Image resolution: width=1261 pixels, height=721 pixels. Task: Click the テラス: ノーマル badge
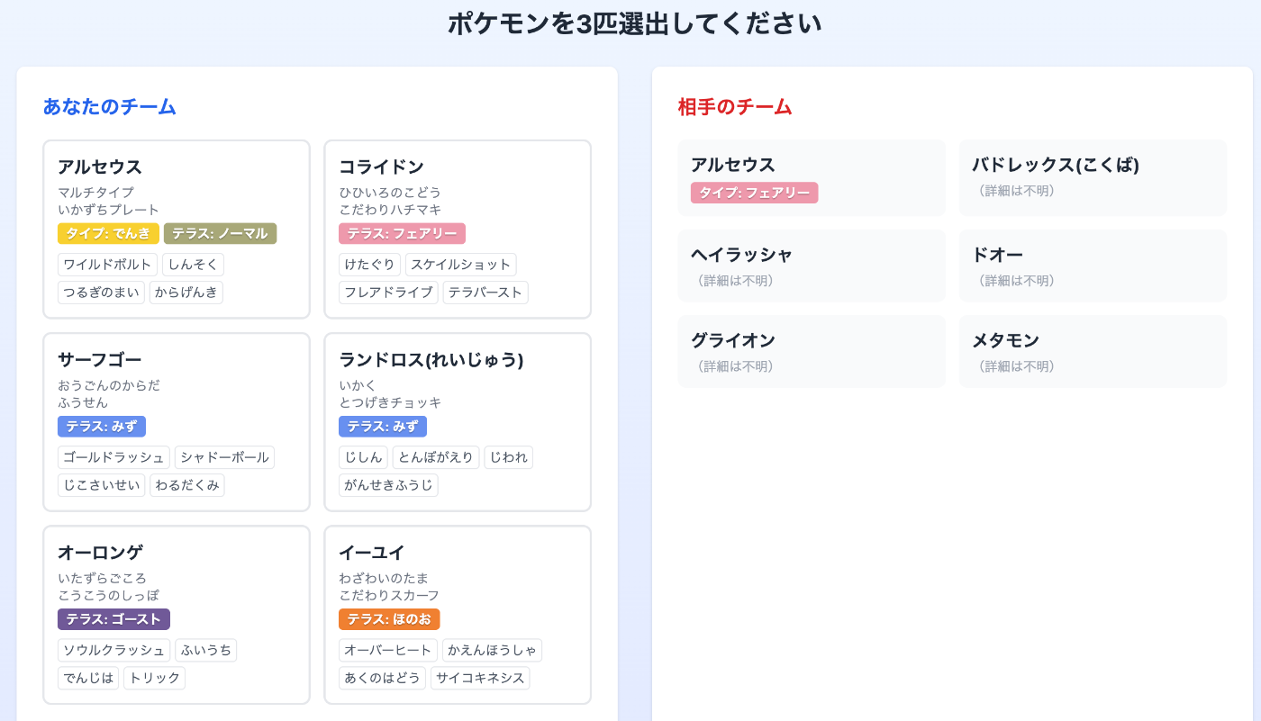click(x=220, y=233)
